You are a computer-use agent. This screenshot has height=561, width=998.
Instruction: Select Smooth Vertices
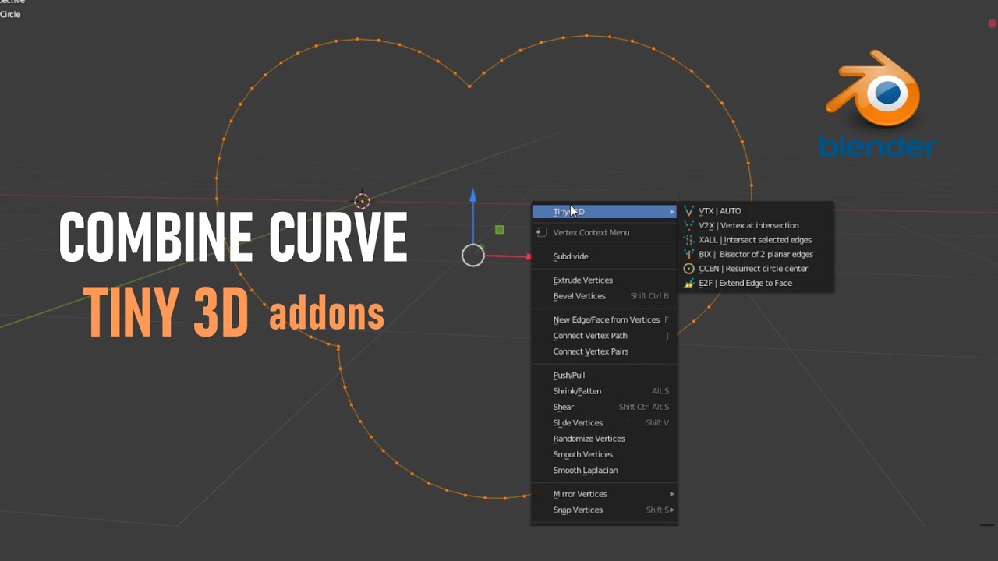(x=604, y=454)
